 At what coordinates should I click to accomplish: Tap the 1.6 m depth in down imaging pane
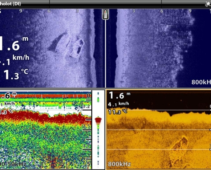[x=120, y=95]
